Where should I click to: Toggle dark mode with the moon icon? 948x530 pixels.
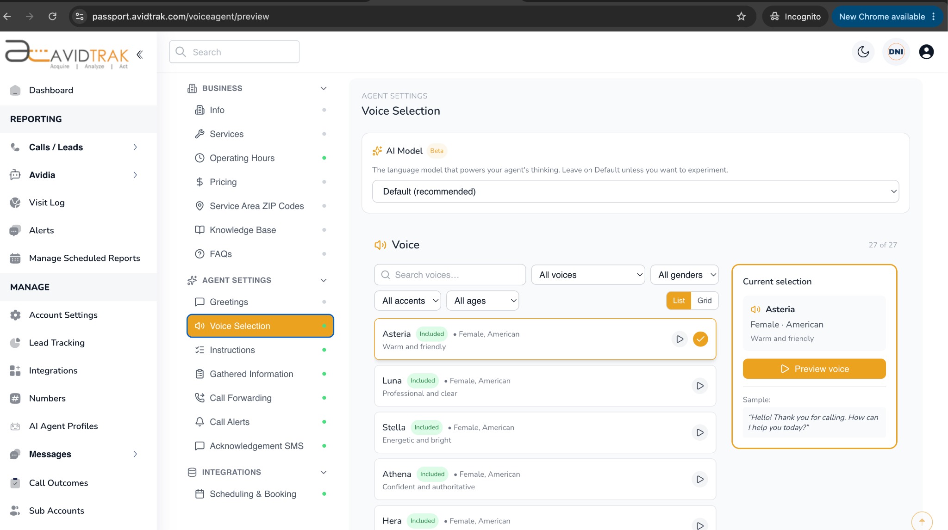pos(863,52)
